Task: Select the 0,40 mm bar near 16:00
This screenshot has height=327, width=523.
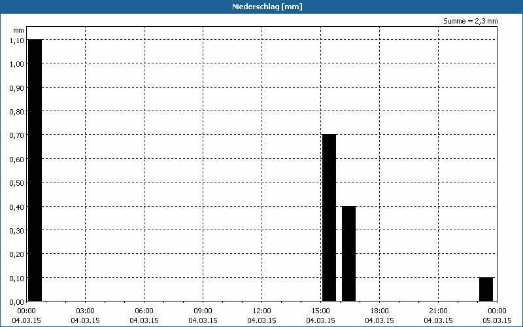Action: pyautogui.click(x=349, y=254)
